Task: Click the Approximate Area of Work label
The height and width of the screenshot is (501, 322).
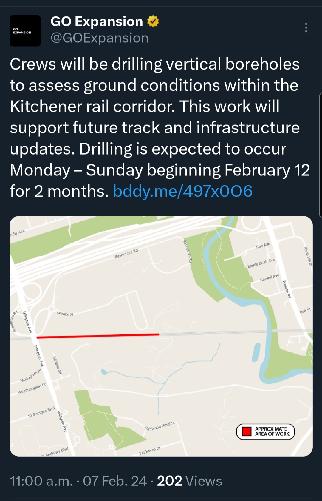Action: [x=272, y=431]
